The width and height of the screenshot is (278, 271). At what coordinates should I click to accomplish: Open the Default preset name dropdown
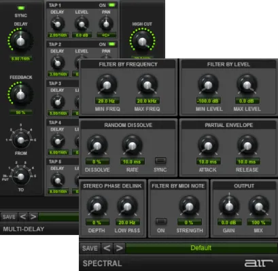tap(201, 248)
